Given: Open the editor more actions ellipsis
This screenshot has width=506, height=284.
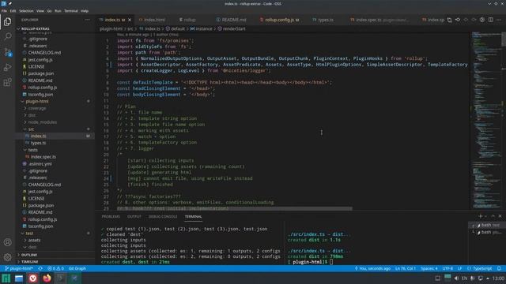Looking at the screenshot, I should [499, 20].
